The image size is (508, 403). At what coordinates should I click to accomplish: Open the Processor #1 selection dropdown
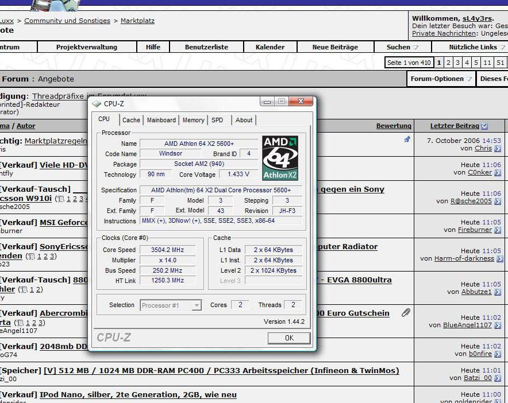point(171,305)
